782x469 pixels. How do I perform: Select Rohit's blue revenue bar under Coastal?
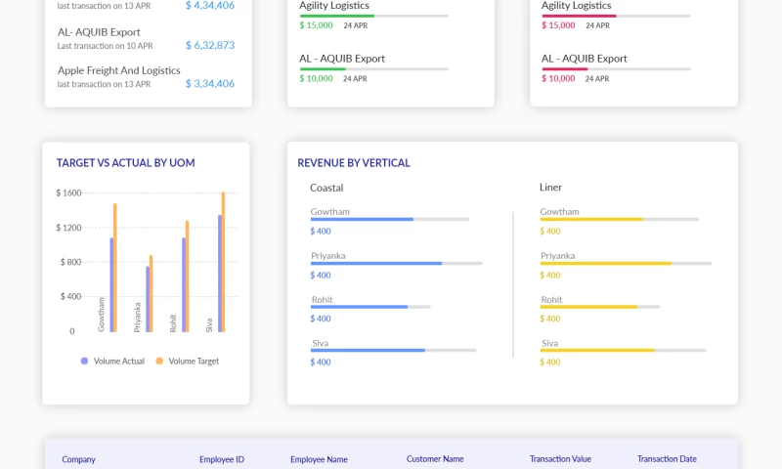[359, 307]
